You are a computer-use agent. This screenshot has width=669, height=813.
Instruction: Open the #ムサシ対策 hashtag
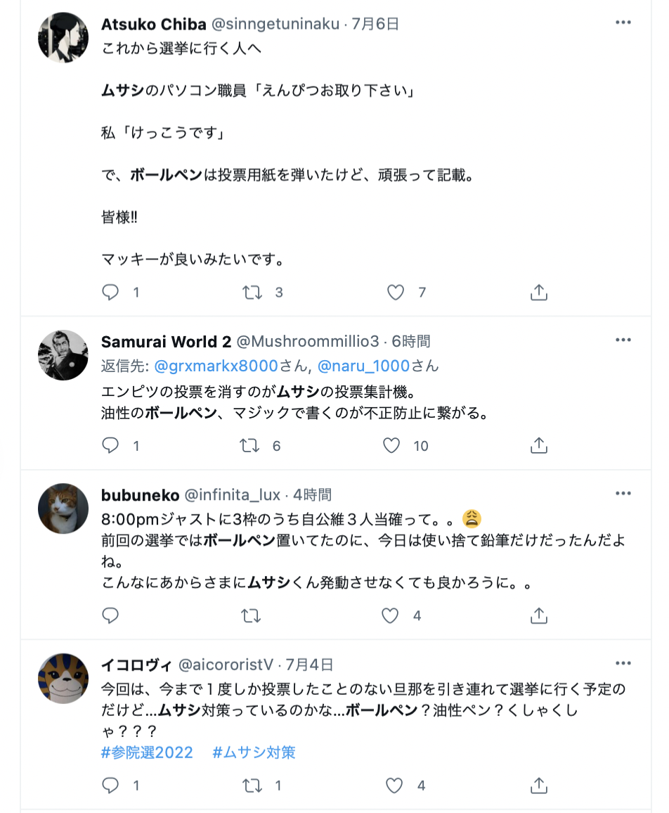click(x=254, y=753)
